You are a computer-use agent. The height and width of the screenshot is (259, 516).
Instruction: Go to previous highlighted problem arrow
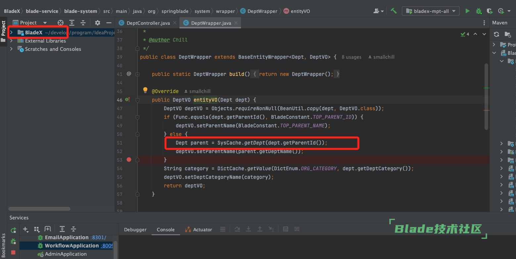coord(475,34)
